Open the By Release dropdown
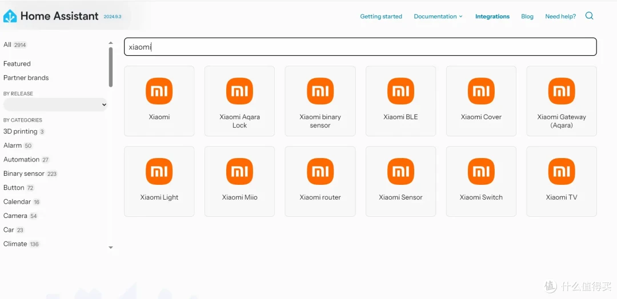The image size is (617, 299). point(55,104)
